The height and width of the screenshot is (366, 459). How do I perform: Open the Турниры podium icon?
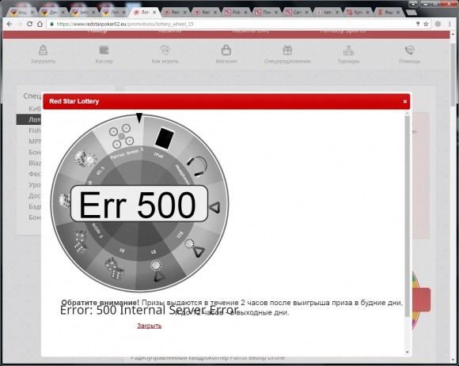[x=348, y=50]
